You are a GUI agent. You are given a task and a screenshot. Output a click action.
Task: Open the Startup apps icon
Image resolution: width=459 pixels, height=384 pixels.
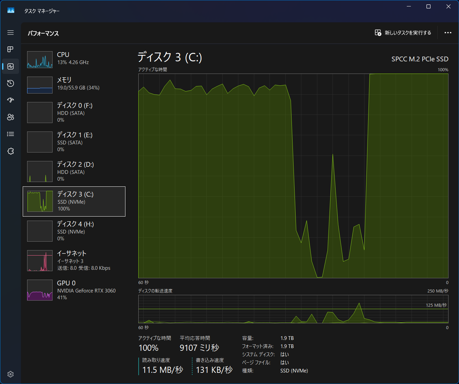(x=11, y=100)
